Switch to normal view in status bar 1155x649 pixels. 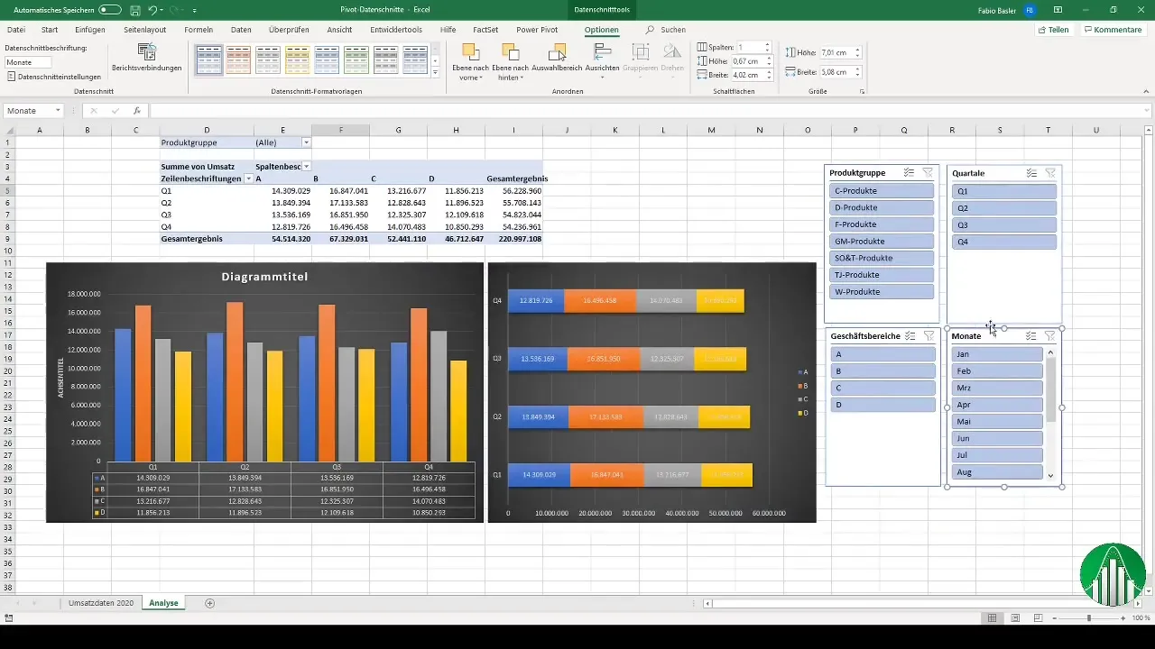pyautogui.click(x=993, y=618)
